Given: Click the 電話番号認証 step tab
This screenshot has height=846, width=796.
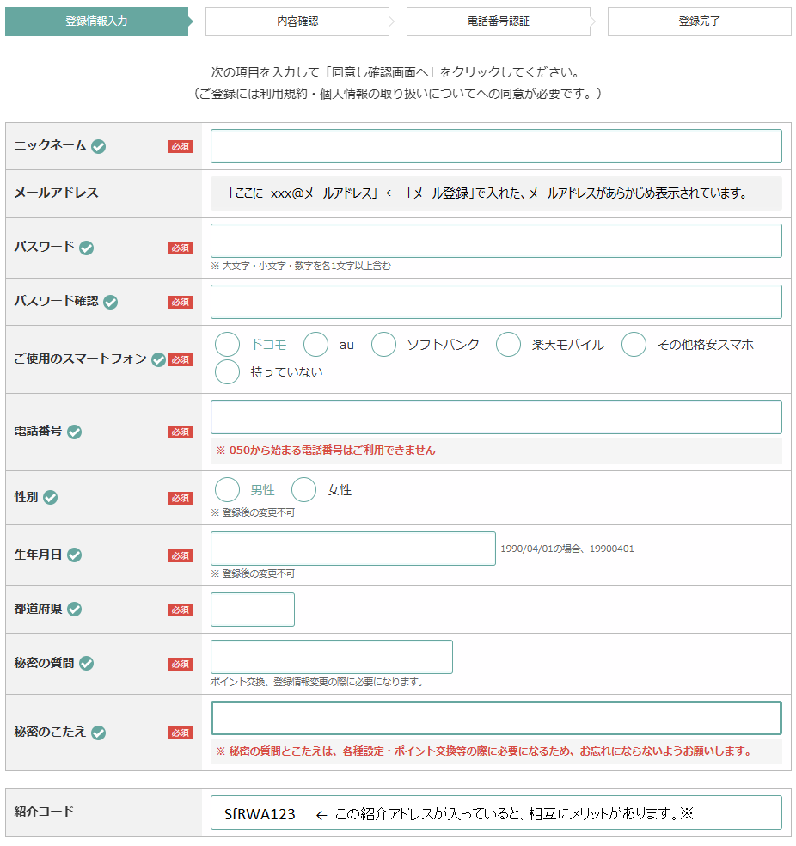Looking at the screenshot, I should (499, 21).
